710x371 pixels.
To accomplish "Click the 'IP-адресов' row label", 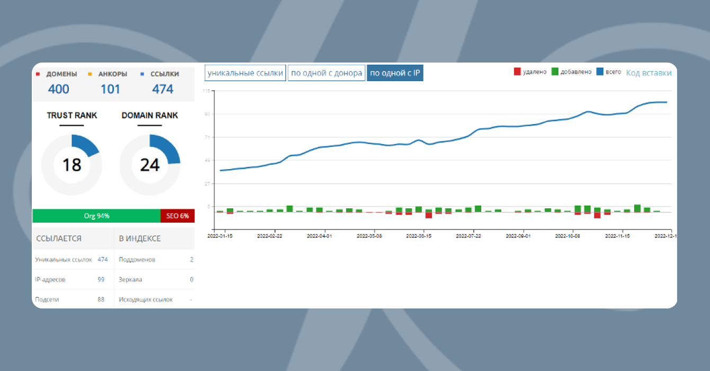I will [50, 279].
